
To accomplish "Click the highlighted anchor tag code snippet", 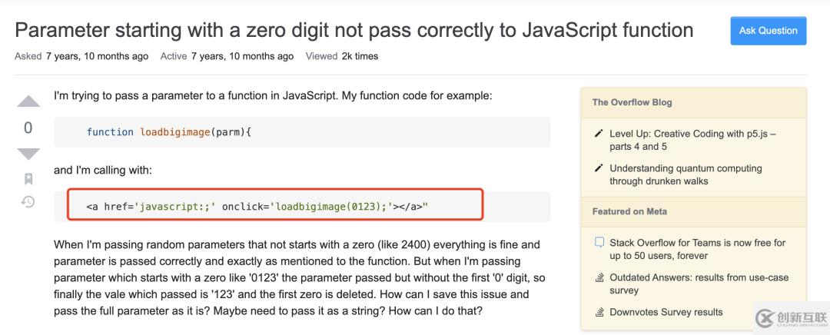I will [x=275, y=206].
